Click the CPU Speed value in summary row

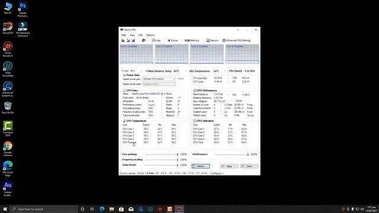pos(250,71)
